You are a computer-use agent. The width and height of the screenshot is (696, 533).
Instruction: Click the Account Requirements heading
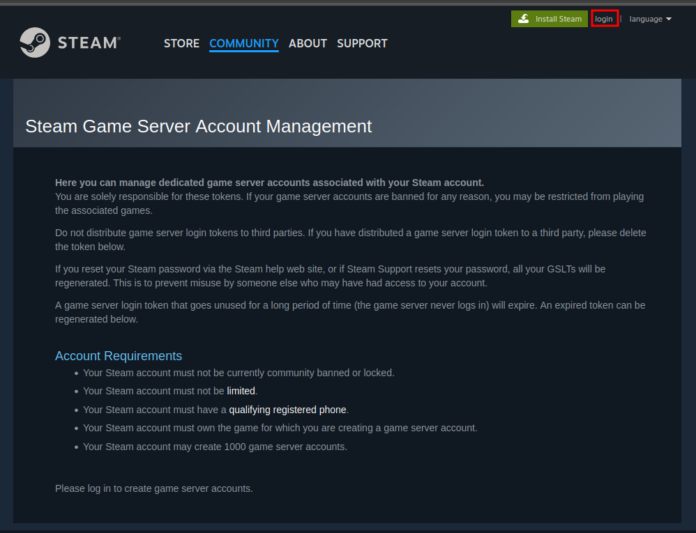coord(119,356)
